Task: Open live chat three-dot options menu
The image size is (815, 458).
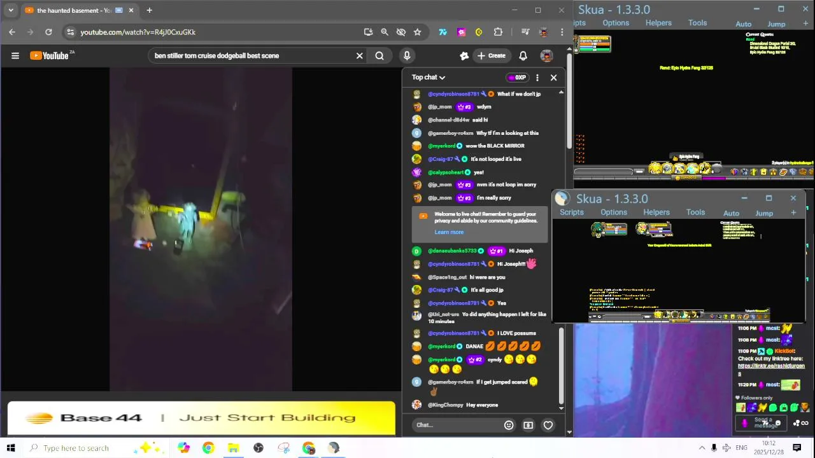Action: [537, 78]
